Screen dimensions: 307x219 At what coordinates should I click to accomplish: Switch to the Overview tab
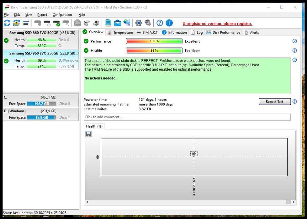click(x=93, y=32)
